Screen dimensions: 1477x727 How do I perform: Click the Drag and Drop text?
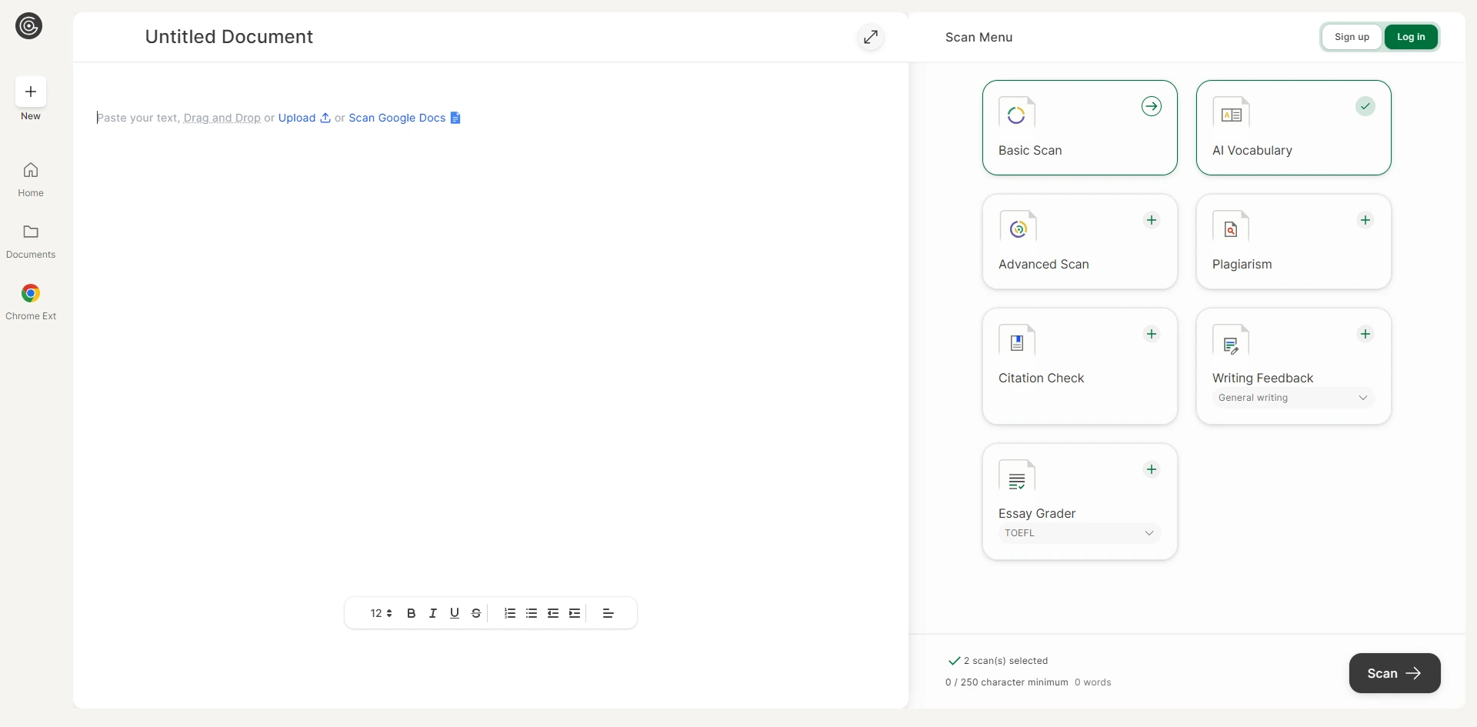point(222,118)
